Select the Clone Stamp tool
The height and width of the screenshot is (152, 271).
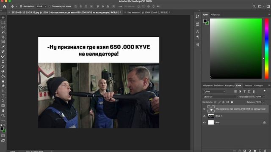[x=3, y=61]
